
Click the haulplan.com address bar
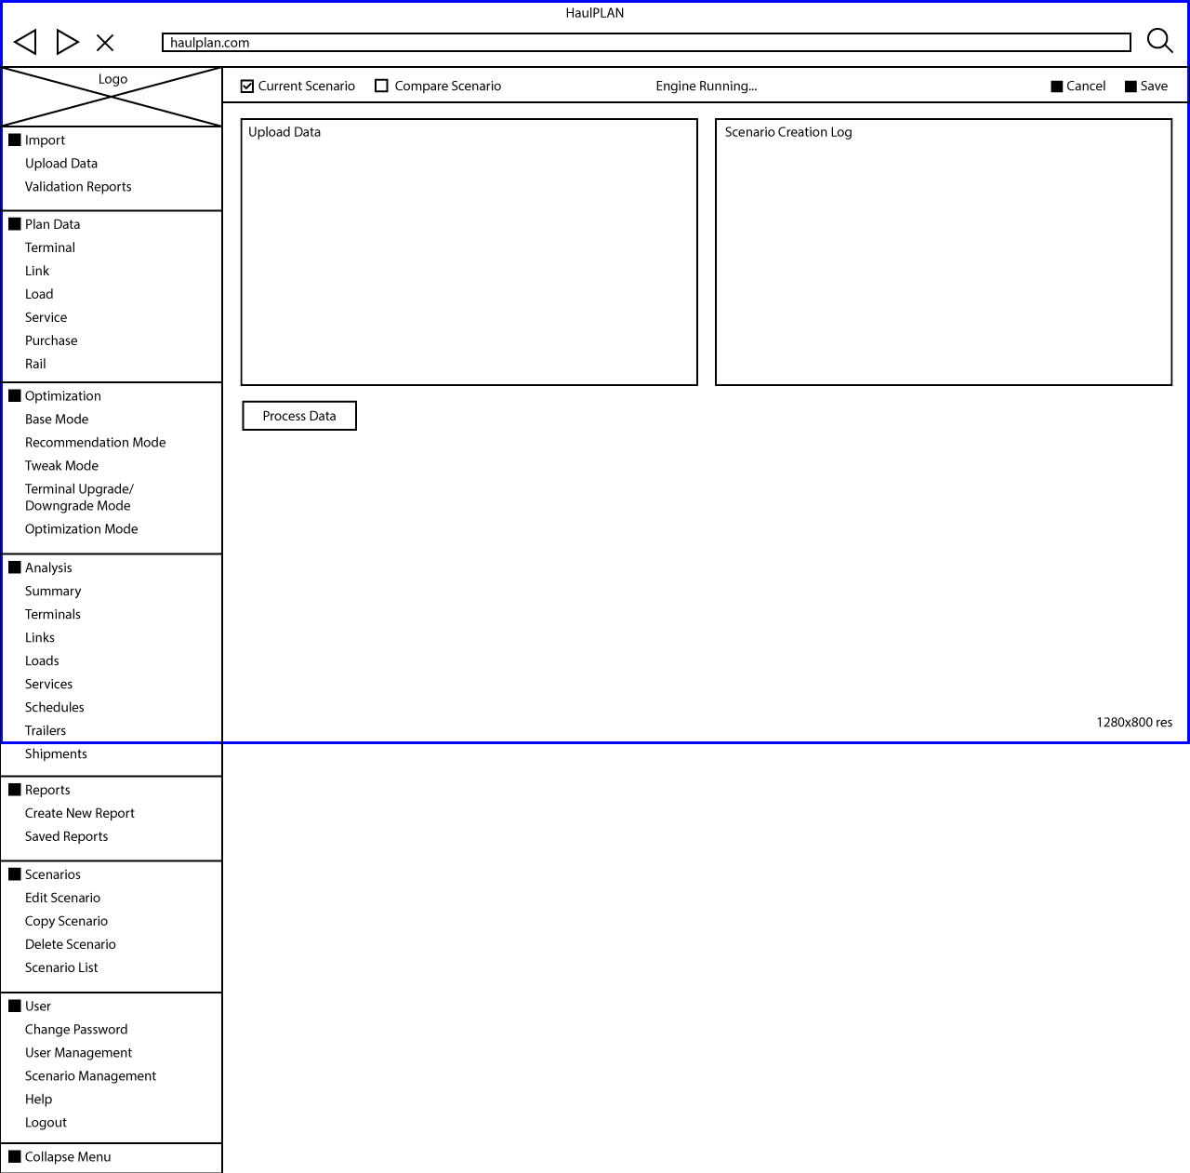646,43
